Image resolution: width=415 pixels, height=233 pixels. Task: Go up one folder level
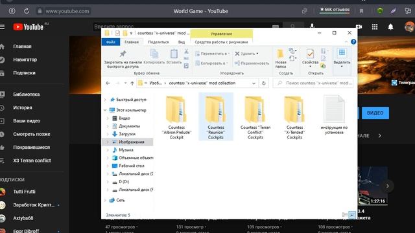tap(132, 83)
